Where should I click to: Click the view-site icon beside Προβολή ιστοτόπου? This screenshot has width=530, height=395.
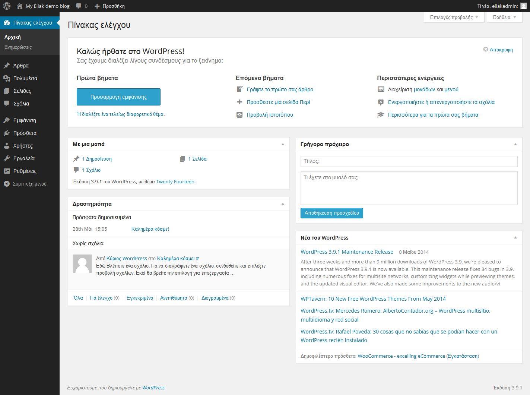tap(239, 115)
